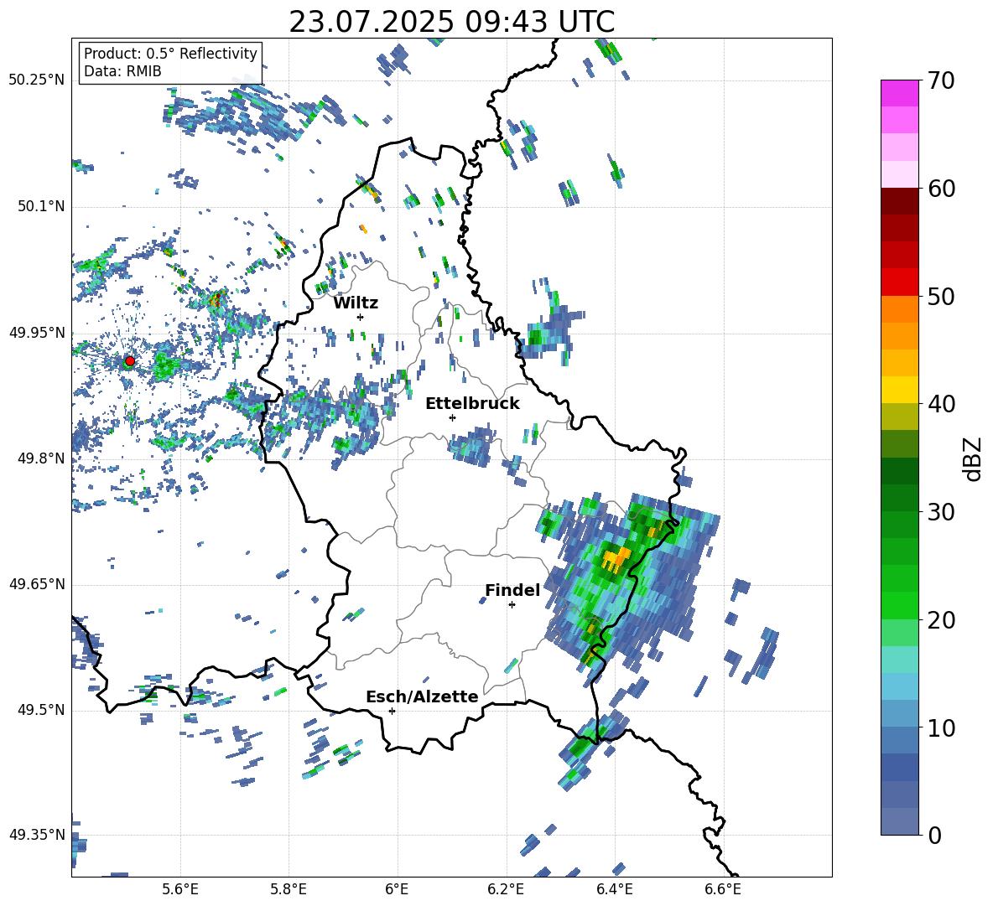Click the 6°E longitude label
The width and height of the screenshot is (993, 906).
[x=397, y=889]
